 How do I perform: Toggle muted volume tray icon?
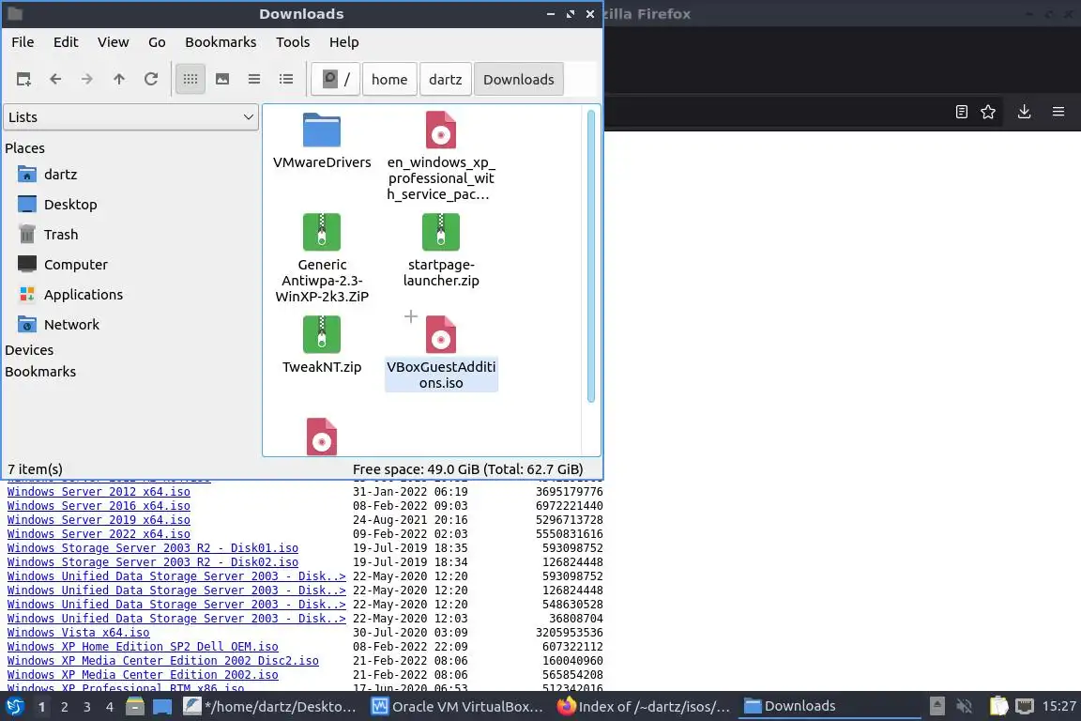(x=964, y=707)
